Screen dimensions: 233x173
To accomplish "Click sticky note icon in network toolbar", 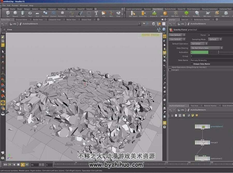I will point(193,115).
